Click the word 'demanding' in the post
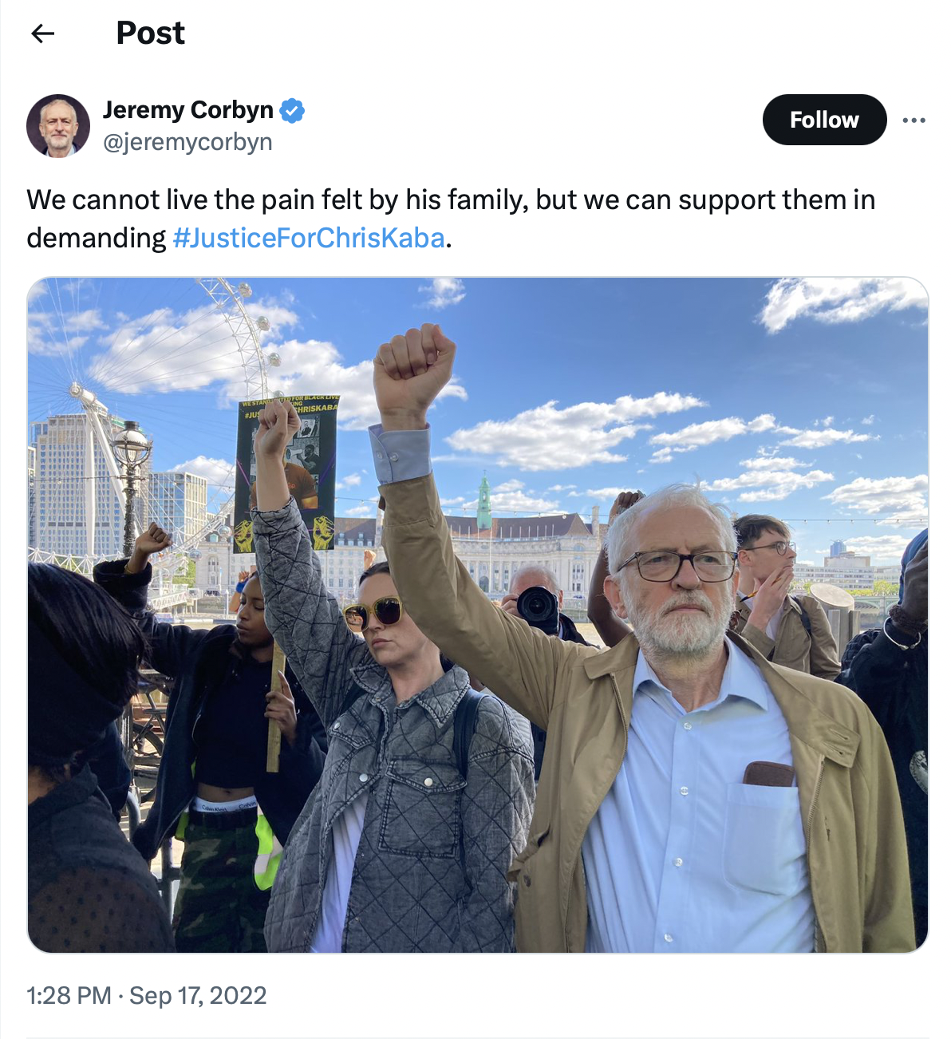Image resolution: width=951 pixels, height=1039 pixels. point(97,238)
